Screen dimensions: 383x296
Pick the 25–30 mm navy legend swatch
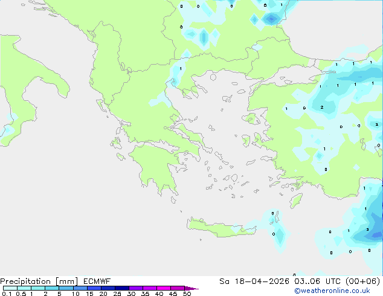(x=121, y=288)
